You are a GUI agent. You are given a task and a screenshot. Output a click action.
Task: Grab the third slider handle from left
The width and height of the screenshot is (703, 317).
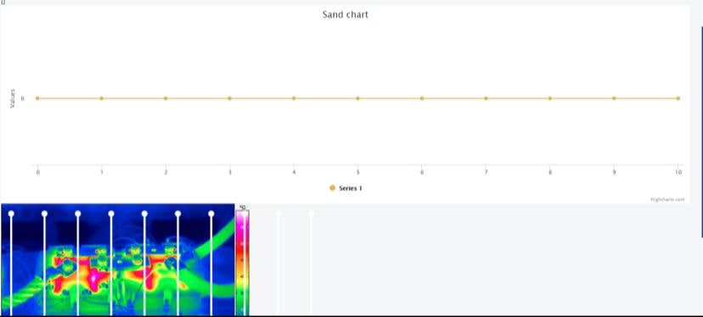pyautogui.click(x=78, y=214)
